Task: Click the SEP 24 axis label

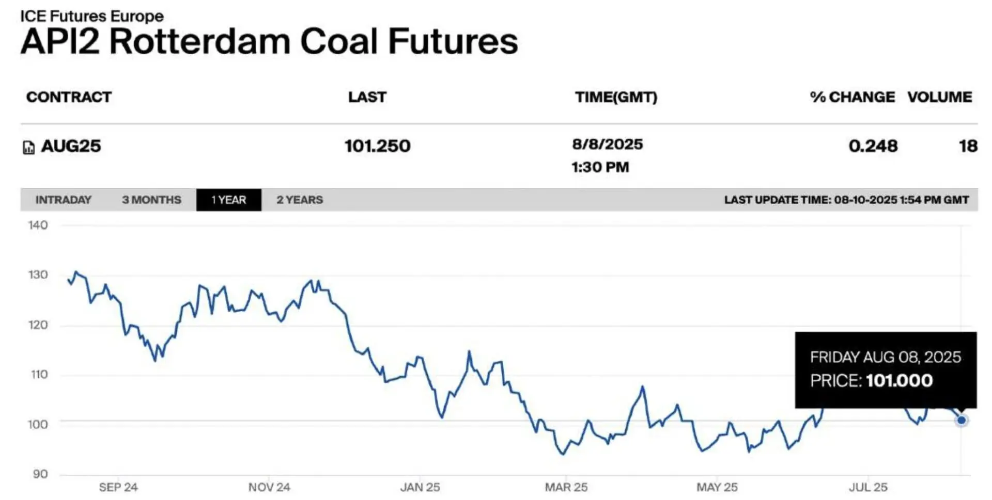Action: pos(119,486)
